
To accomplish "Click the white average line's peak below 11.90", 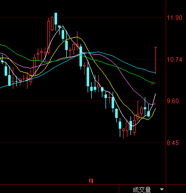I will pyautogui.click(x=63, y=26).
